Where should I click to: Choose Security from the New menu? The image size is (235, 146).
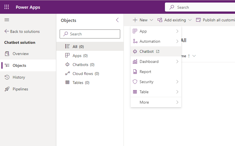click(156, 82)
